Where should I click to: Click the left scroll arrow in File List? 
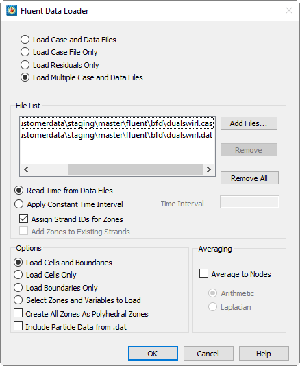pos(26,170)
